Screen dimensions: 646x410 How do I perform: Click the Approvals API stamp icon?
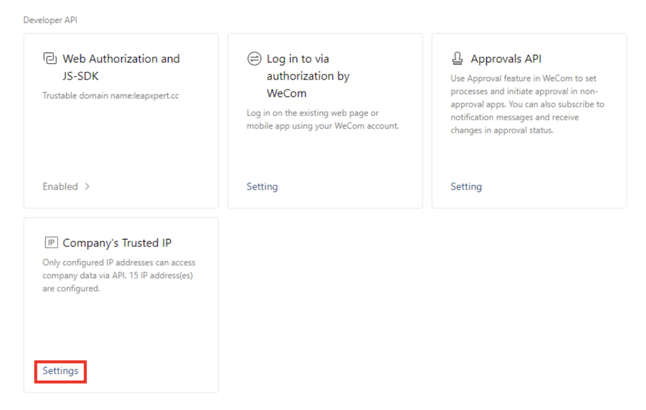point(458,59)
